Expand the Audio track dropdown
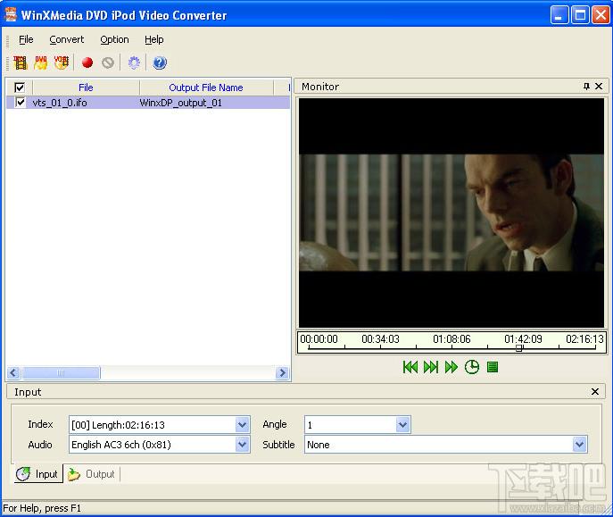The height and width of the screenshot is (517, 613). click(243, 445)
